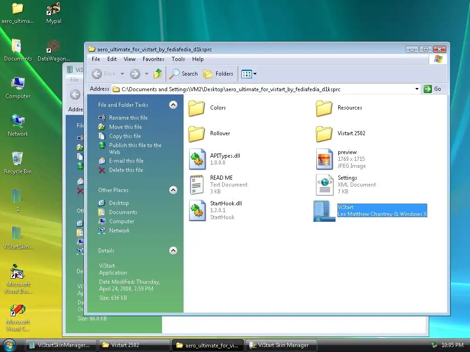Switch to ViStart Skin Manager taskbar button

pyautogui.click(x=281, y=345)
